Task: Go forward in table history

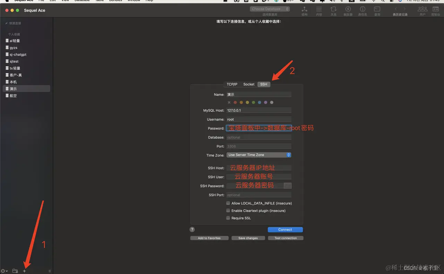Action: 404,9
